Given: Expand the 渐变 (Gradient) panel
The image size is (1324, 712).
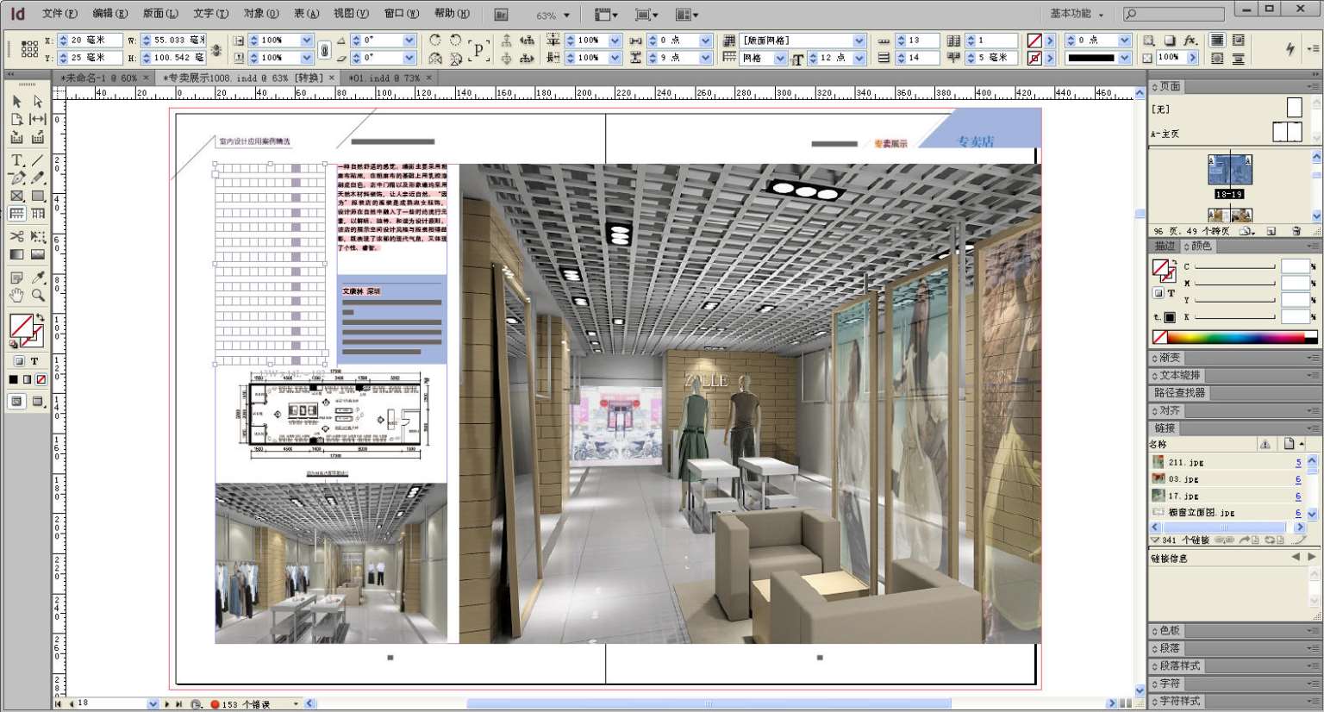Looking at the screenshot, I should click(1170, 358).
